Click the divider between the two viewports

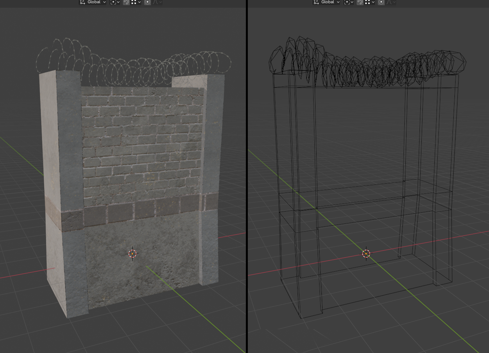click(x=247, y=176)
